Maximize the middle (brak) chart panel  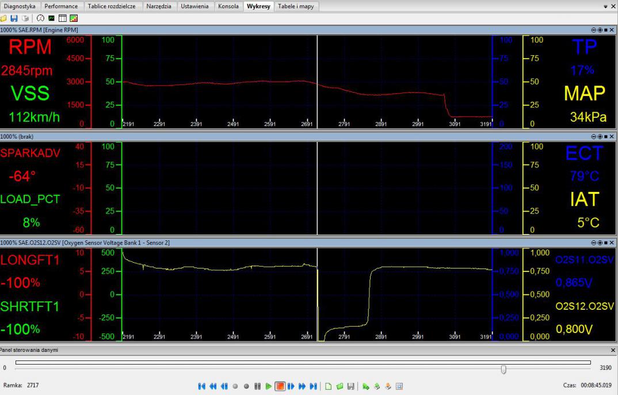click(x=605, y=136)
